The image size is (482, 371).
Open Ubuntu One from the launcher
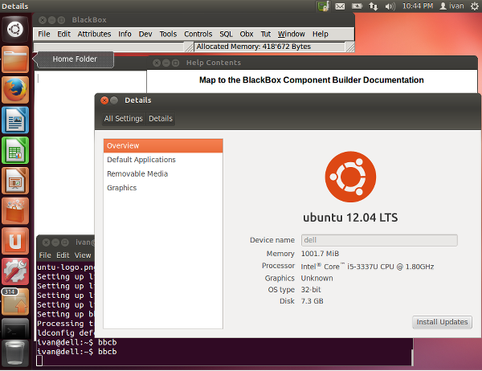(14, 240)
